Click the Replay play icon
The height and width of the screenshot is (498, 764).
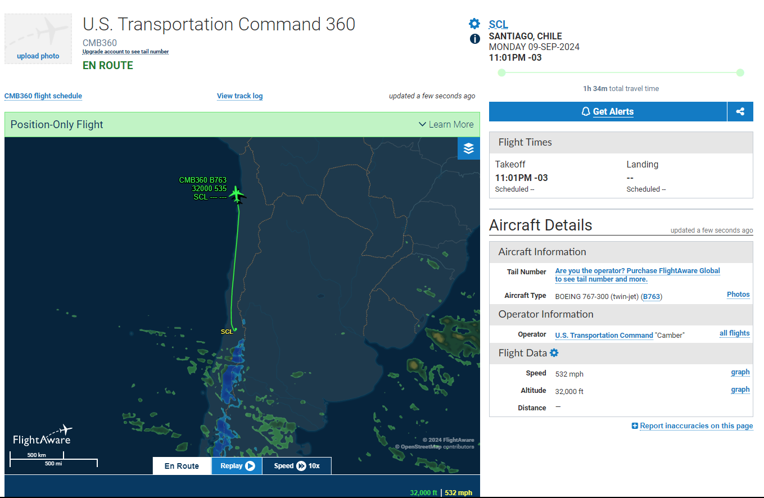pyautogui.click(x=250, y=466)
